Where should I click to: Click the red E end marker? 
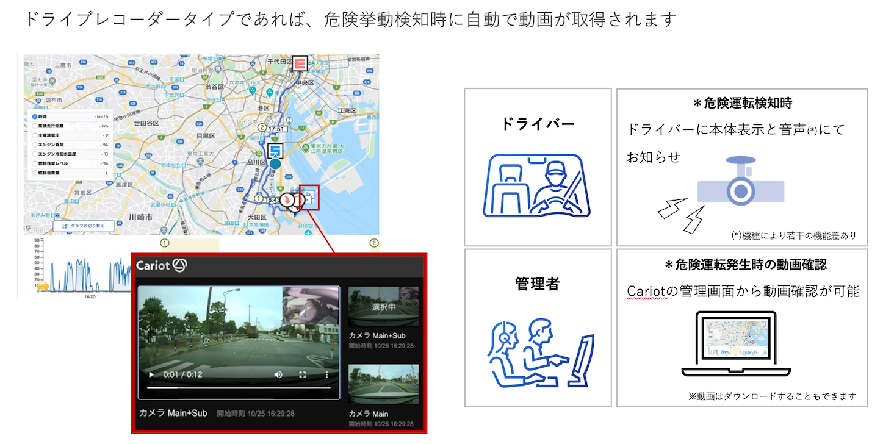(299, 63)
